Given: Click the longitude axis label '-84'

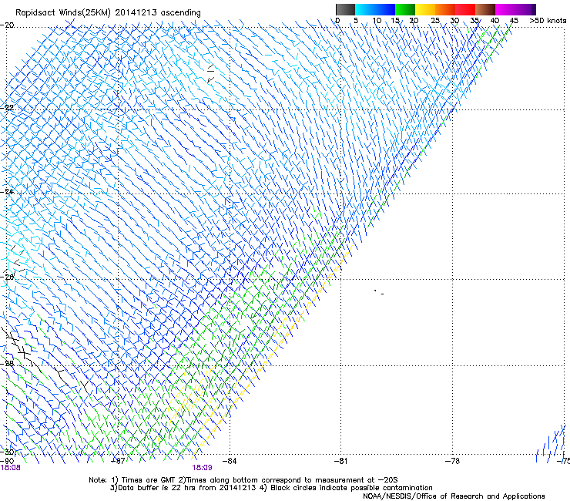Looking at the screenshot, I should [x=230, y=461].
